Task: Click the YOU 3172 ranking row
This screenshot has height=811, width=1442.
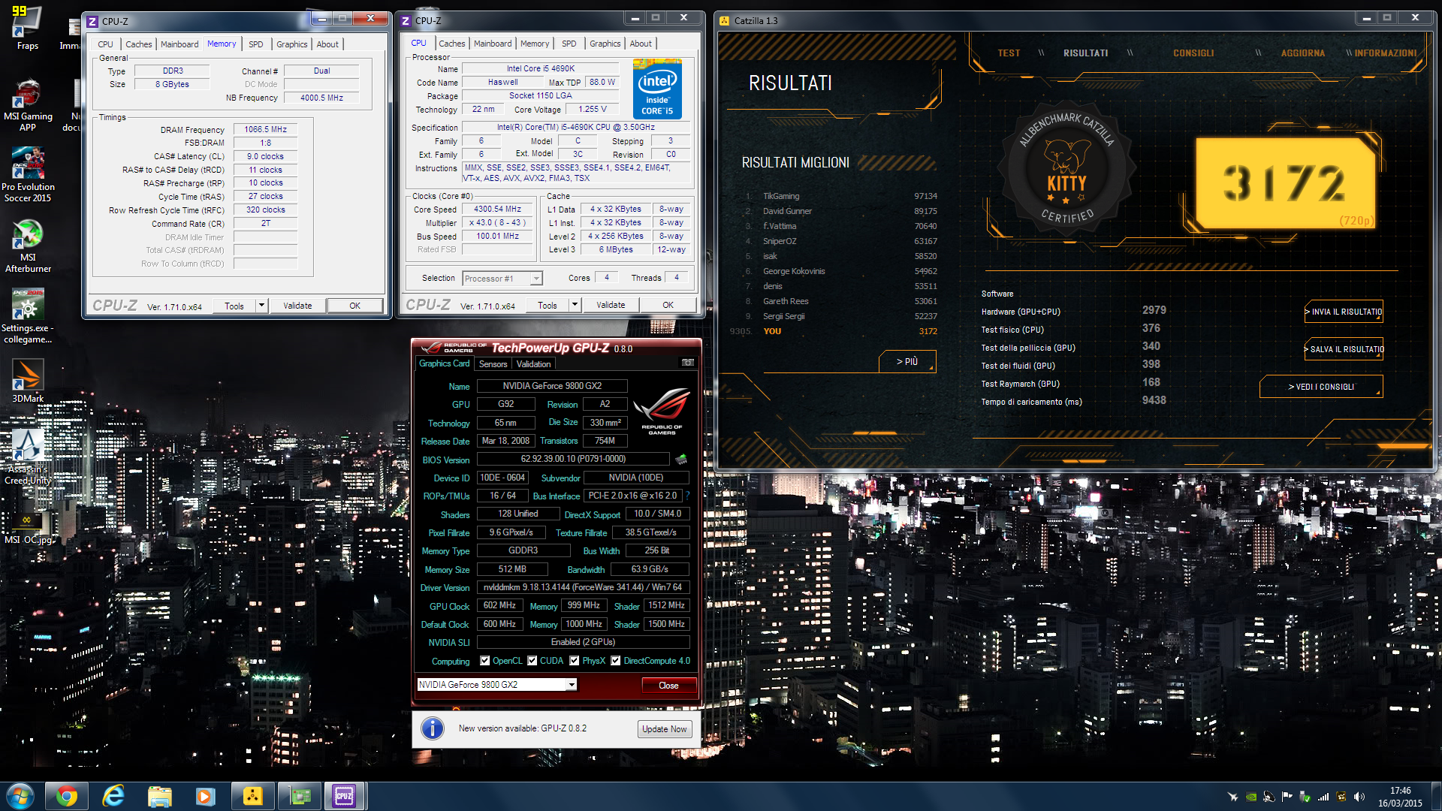Action: (834, 331)
